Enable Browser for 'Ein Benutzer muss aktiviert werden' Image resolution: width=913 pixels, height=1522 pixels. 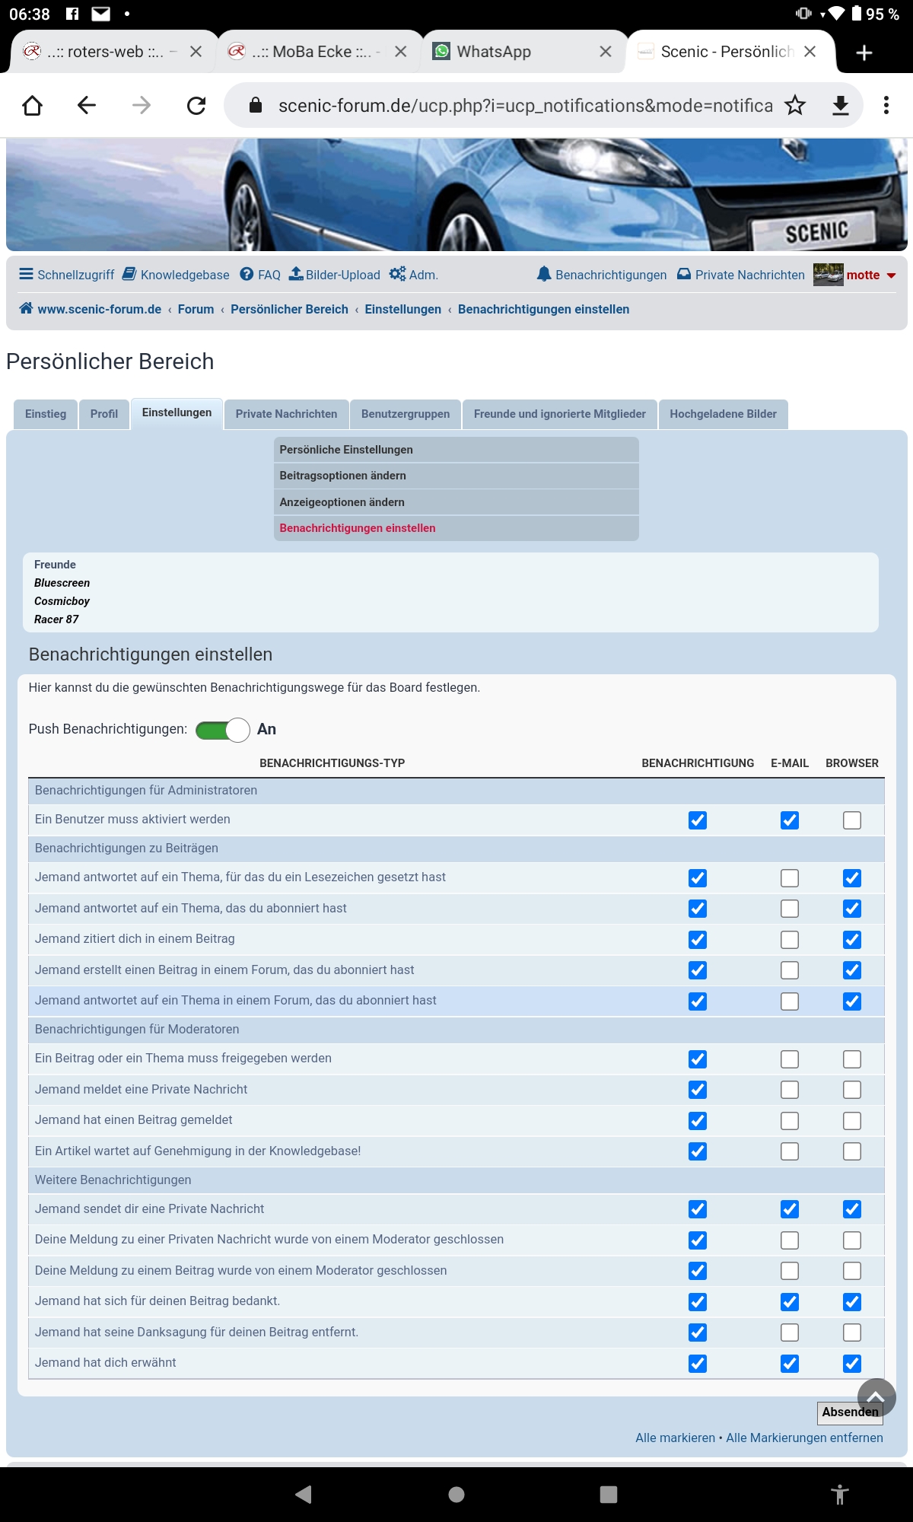(x=852, y=820)
